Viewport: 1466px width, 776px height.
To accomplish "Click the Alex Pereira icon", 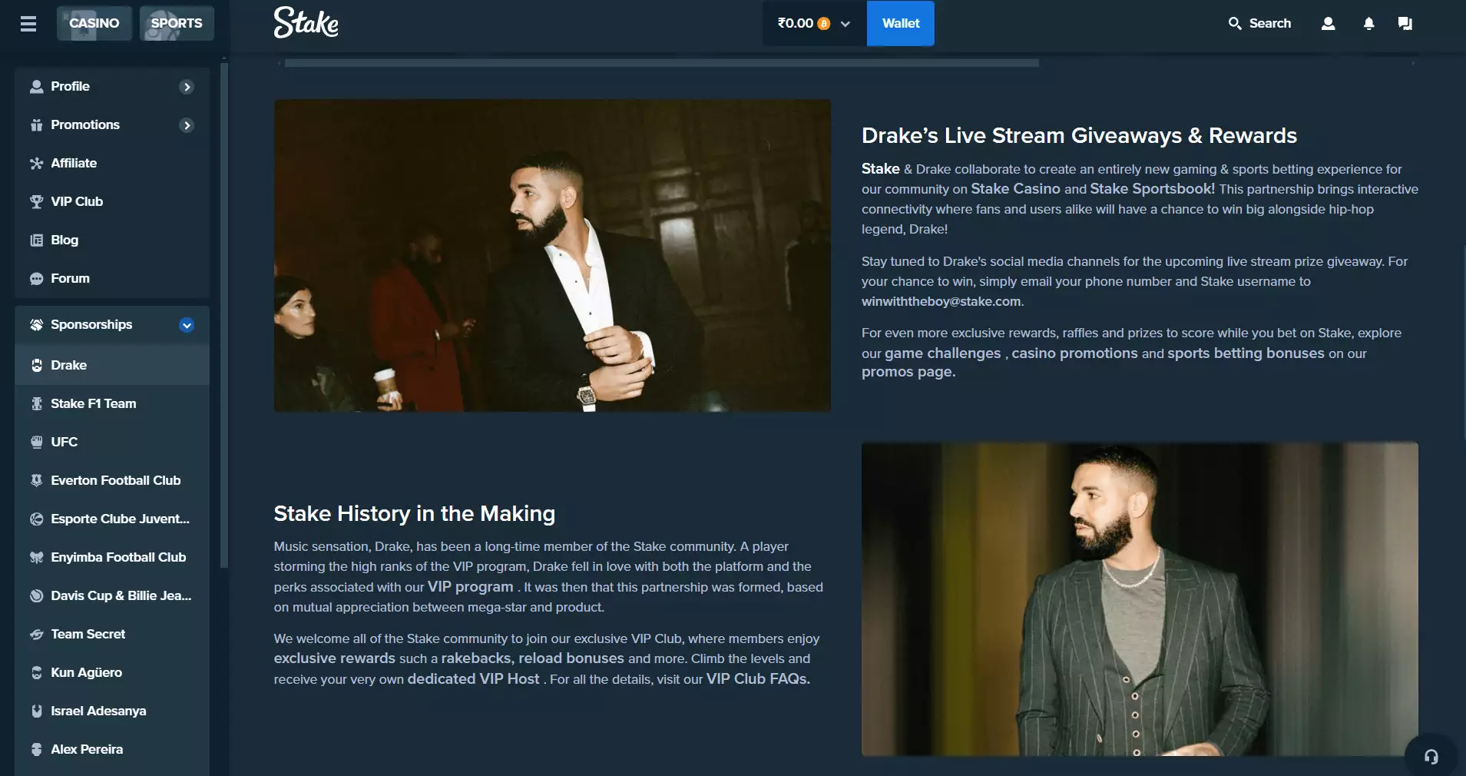I will [36, 750].
